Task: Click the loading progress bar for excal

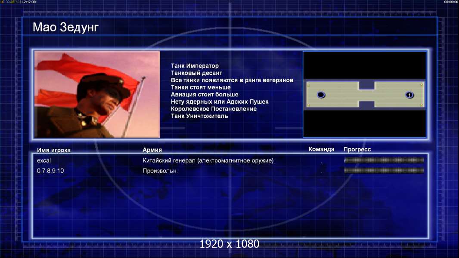Action: 384,160
